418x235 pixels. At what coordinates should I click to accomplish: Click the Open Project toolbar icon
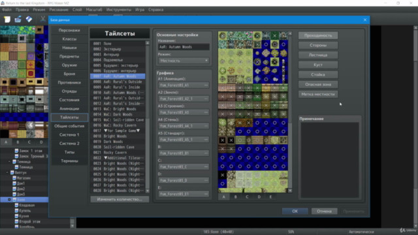(18, 19)
